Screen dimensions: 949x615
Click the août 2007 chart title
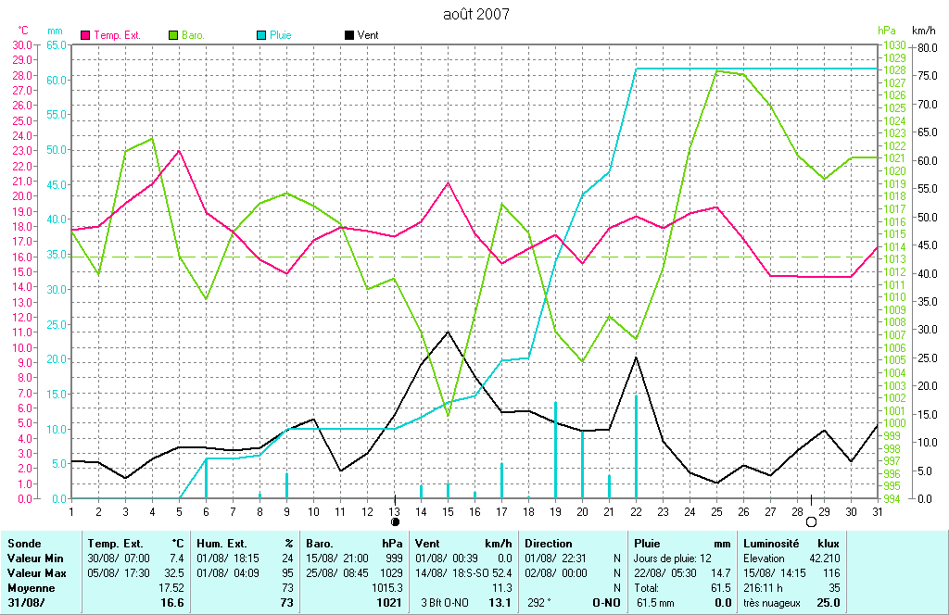pos(474,14)
